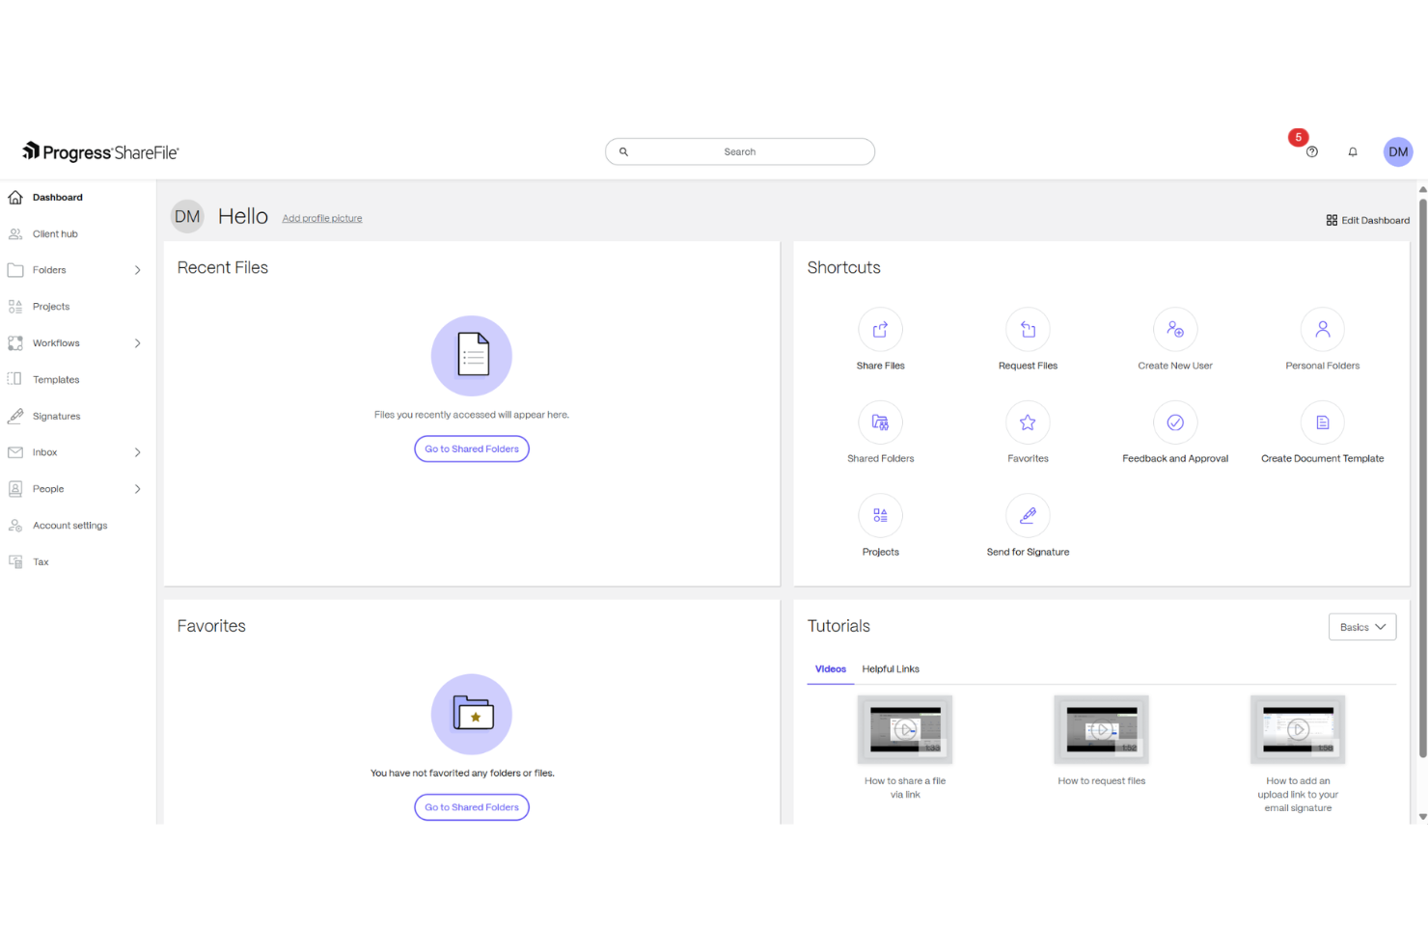Screen dimensions: 1428x952
Task: Click the Favorites star shortcut icon
Action: point(1029,422)
